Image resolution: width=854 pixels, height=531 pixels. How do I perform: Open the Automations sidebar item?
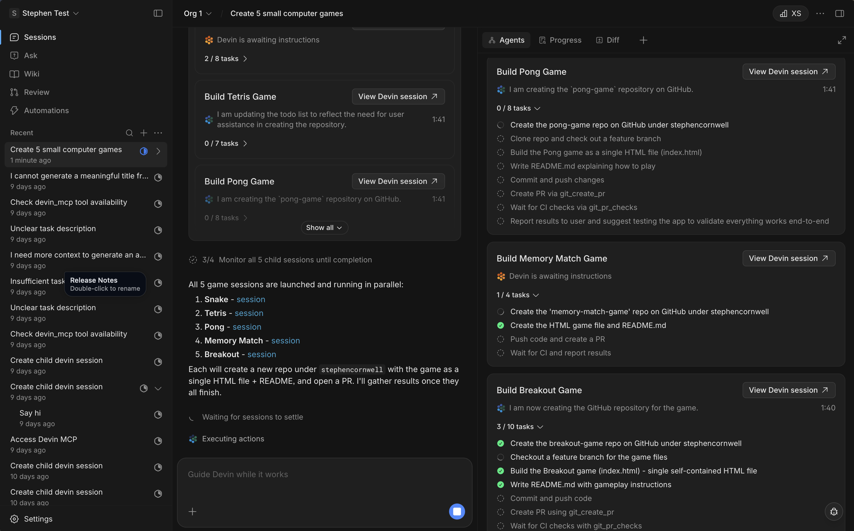tap(46, 110)
